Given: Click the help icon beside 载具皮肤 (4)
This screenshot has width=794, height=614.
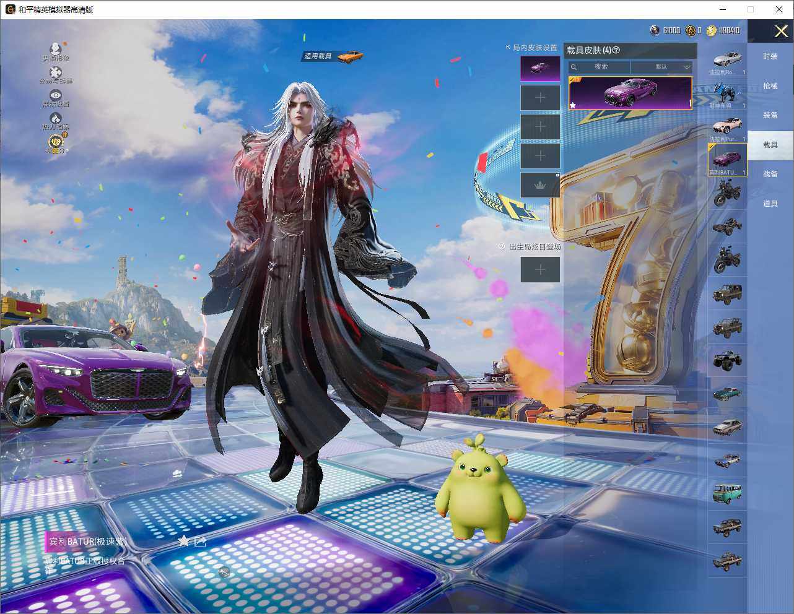Looking at the screenshot, I should [x=616, y=50].
